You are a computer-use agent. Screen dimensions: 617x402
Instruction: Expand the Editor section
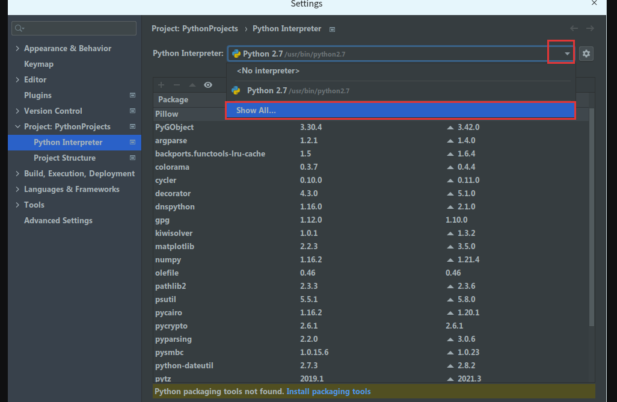click(17, 79)
